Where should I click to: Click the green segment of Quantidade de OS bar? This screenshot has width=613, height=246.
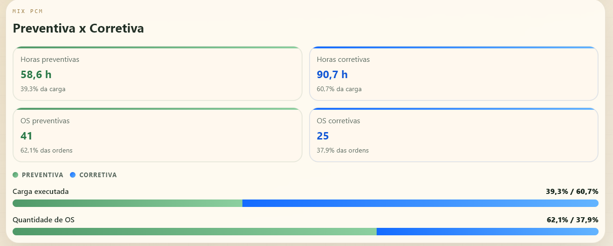(x=194, y=232)
